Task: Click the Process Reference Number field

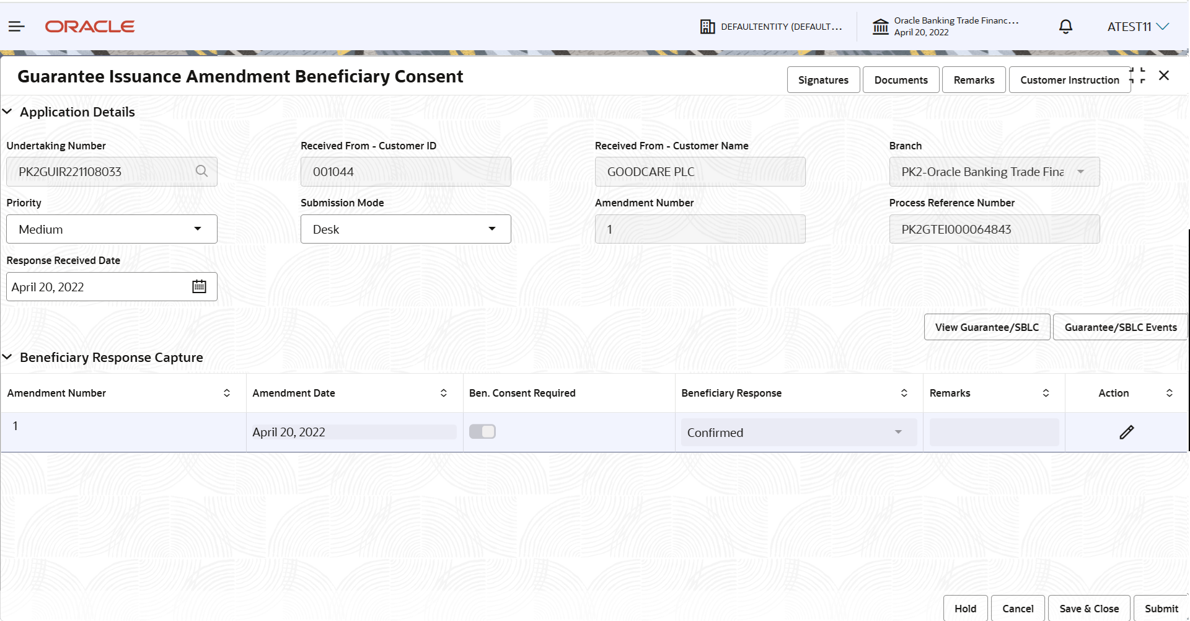Action: [995, 229]
